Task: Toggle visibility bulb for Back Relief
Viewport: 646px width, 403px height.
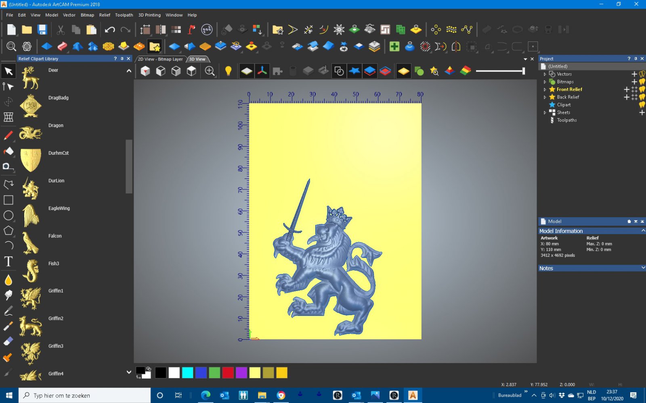Action: tap(642, 97)
